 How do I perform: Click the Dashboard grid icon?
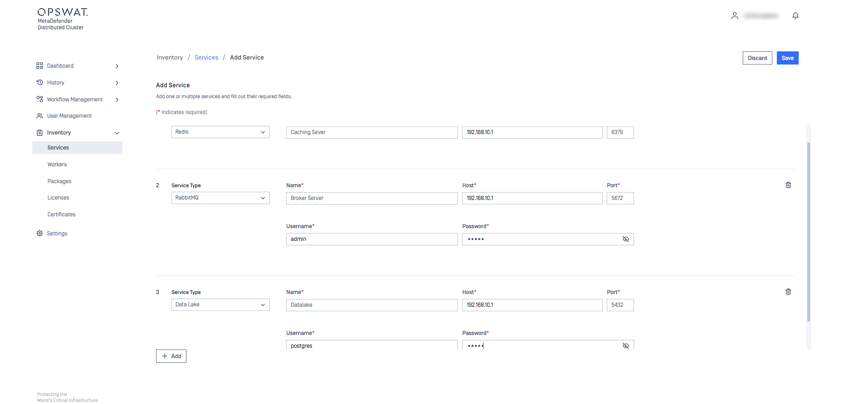[40, 66]
